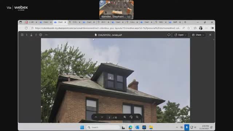The width and height of the screenshot is (233, 131).
Task: Open the Open dropdown button
Action: [181, 35]
